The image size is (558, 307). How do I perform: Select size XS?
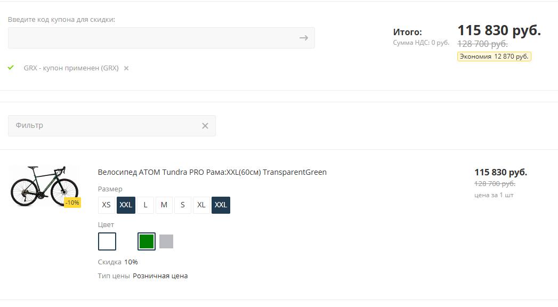pyautogui.click(x=107, y=205)
